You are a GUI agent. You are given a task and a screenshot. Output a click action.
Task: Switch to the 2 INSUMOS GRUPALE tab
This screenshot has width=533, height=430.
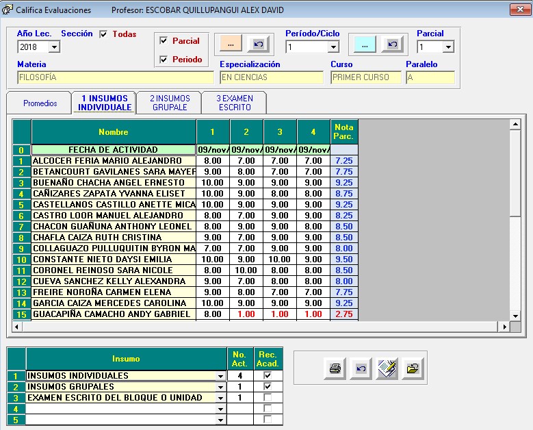pos(169,103)
